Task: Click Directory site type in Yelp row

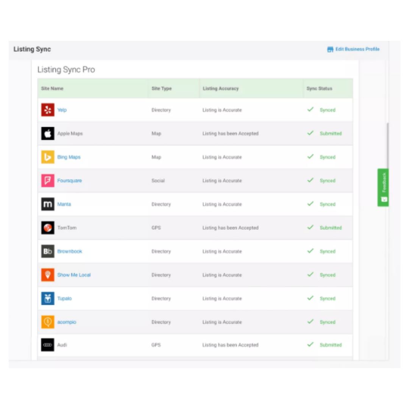Action: tap(161, 110)
